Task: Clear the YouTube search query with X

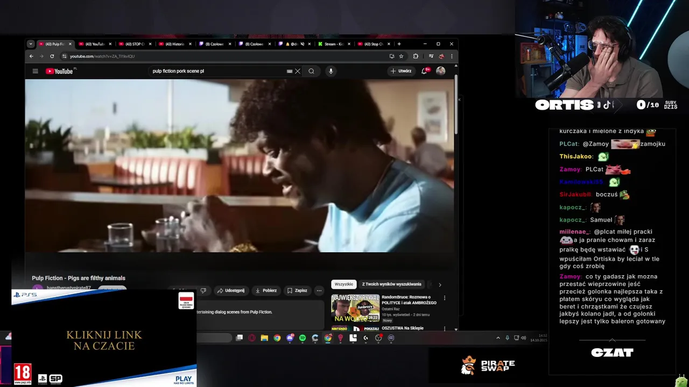Action: (297, 71)
